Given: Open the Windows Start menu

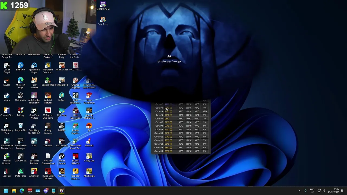Looking at the screenshot, I should (x=6, y=191).
